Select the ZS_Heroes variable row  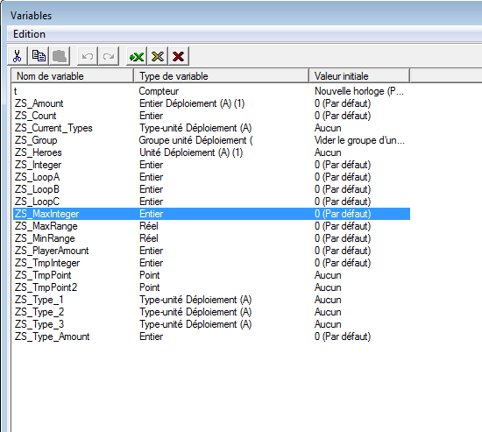point(211,152)
